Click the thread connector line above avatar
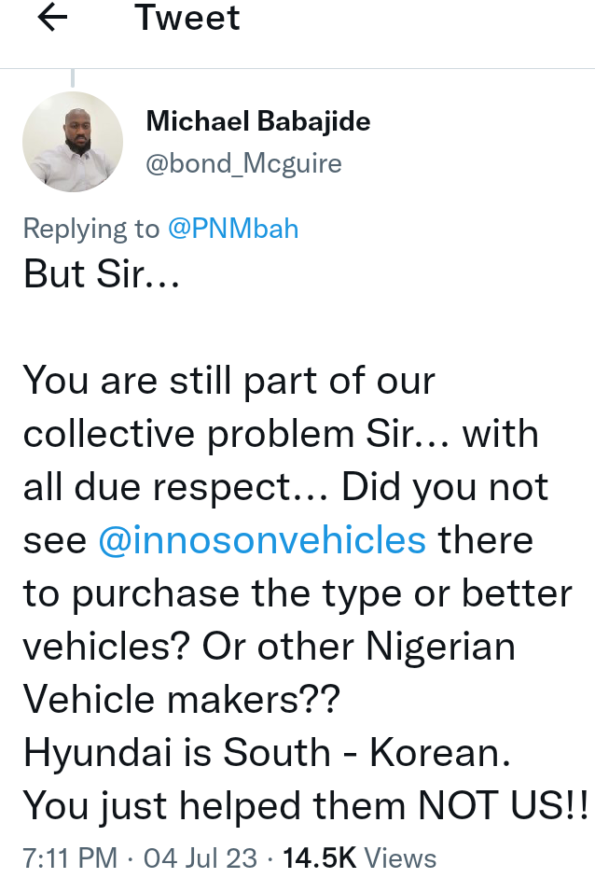595x892 pixels. (72, 78)
